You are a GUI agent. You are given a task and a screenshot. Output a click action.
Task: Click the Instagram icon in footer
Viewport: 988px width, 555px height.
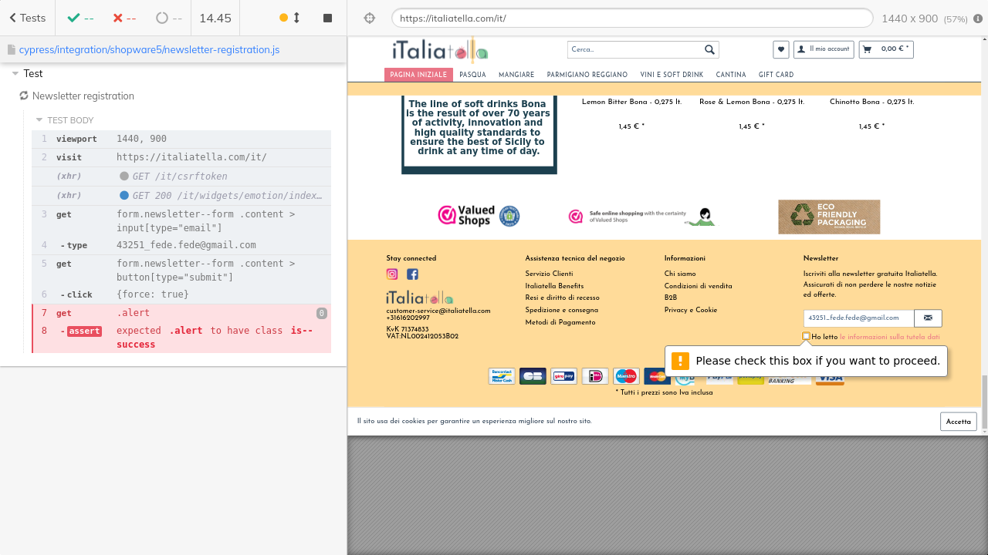point(392,274)
